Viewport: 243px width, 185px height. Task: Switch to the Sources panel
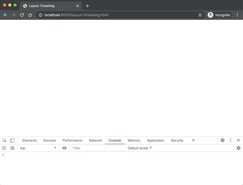(50, 140)
